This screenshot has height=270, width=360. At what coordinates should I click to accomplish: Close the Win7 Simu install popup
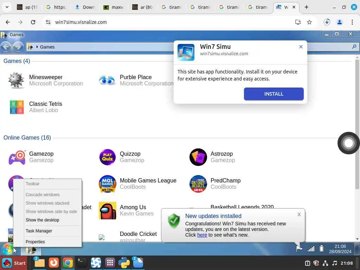pyautogui.click(x=301, y=47)
